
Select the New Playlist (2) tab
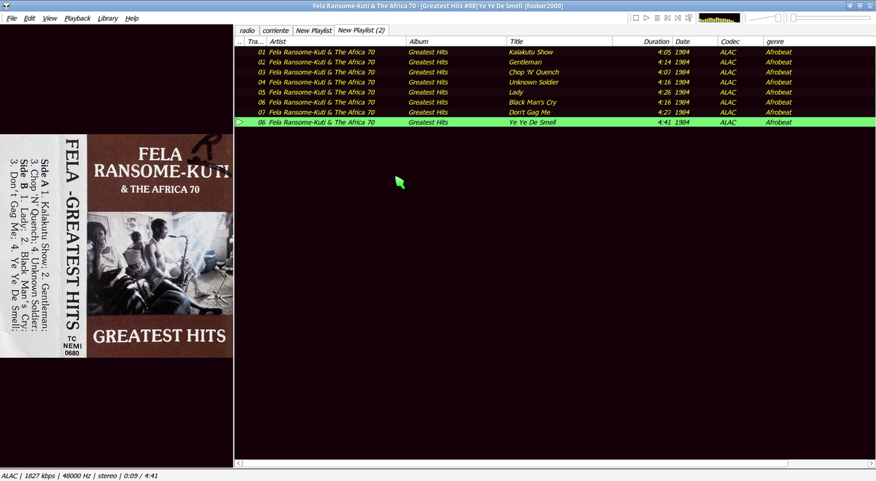[x=361, y=30]
